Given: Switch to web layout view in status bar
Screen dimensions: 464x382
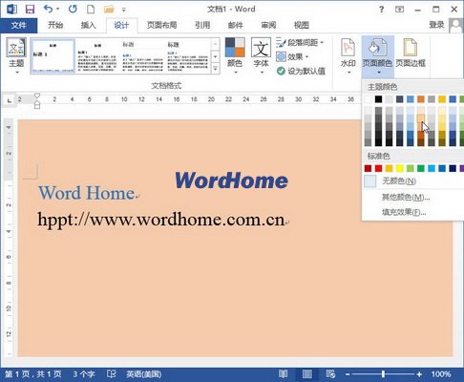Looking at the screenshot, I should pyautogui.click(x=330, y=373).
